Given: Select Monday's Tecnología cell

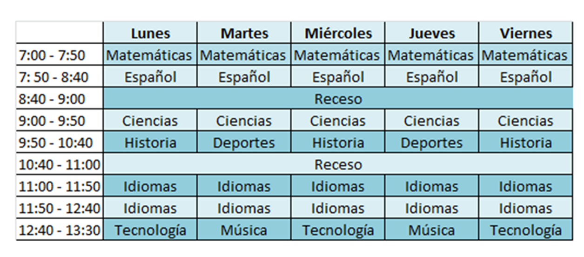Looking at the screenshot, I should [150, 230].
